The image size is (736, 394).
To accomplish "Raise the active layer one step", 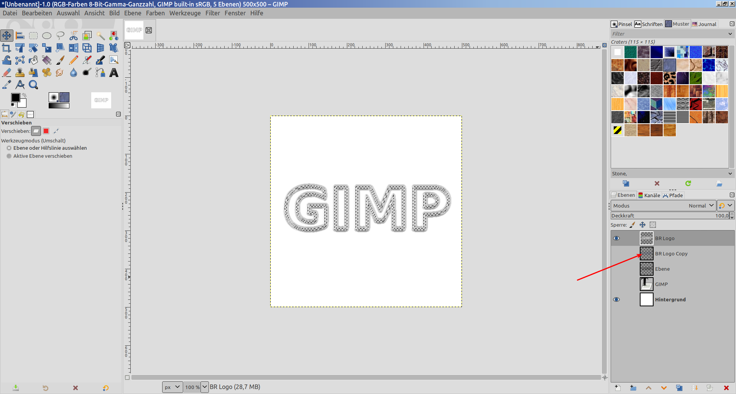I will [648, 388].
